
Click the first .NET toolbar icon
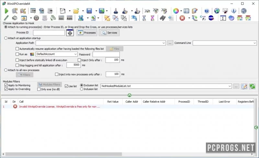[x=147, y=11]
